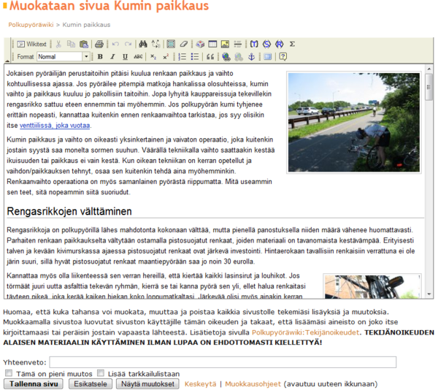Click the S special tag icon

266,44
